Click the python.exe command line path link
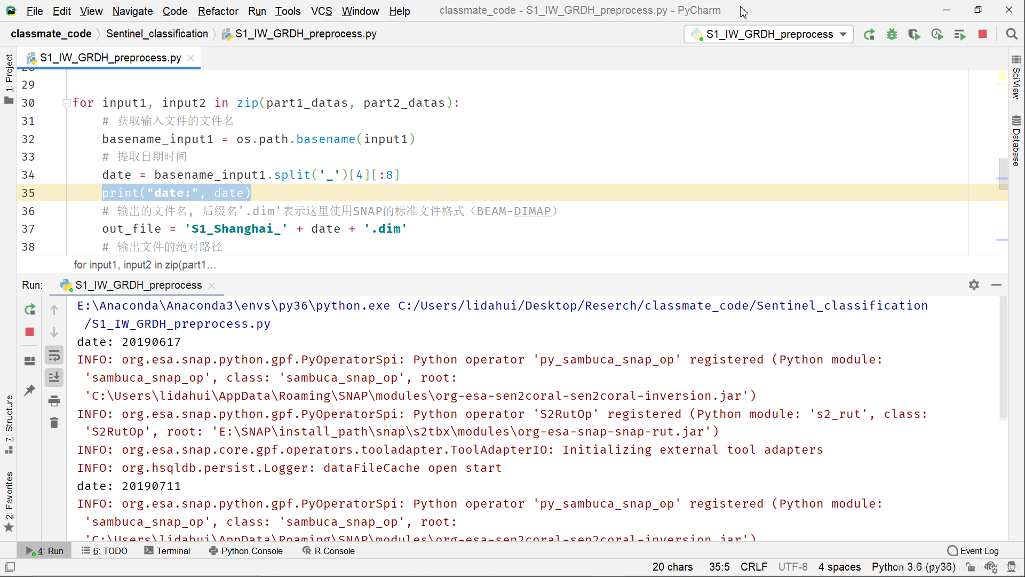This screenshot has height=577, width=1025. point(233,305)
